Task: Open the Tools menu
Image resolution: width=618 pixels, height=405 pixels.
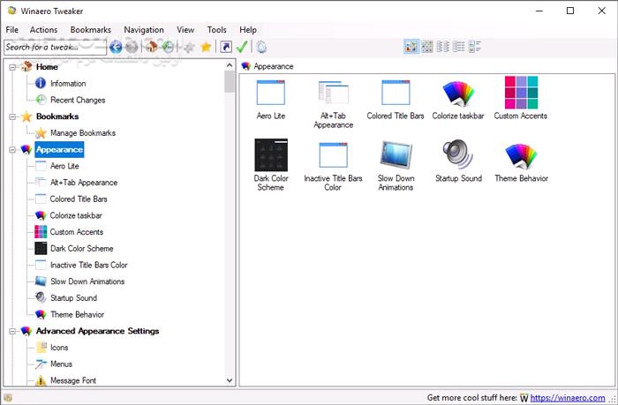Action: 217,29
